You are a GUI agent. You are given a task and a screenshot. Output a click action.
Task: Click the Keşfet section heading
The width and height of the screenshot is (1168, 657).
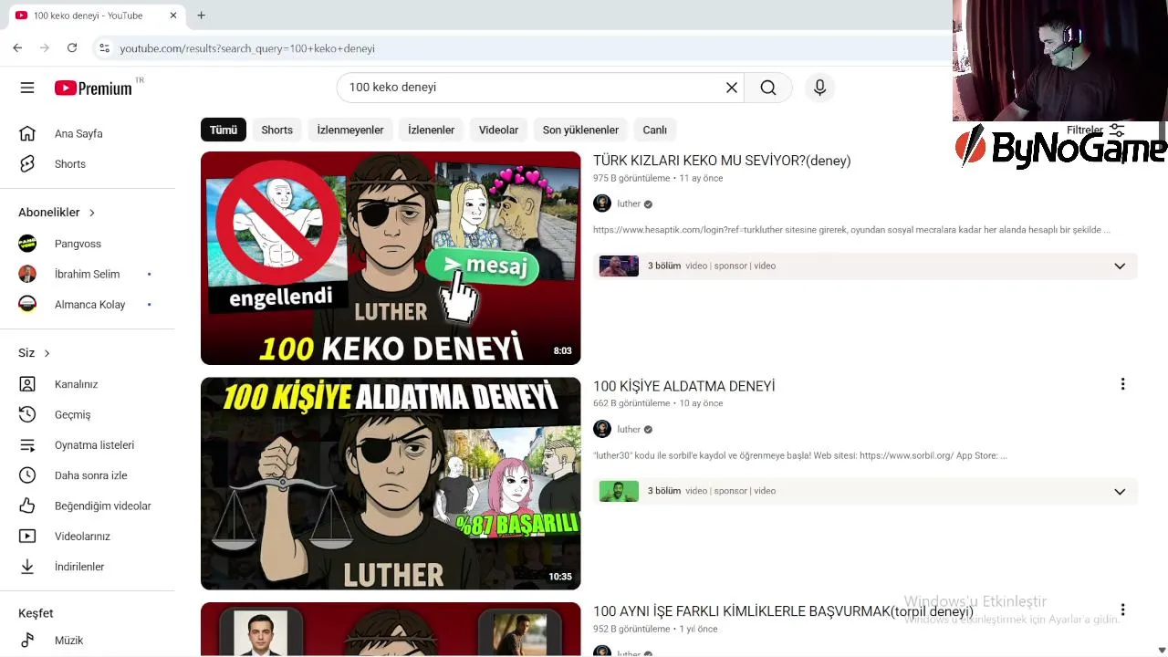coord(36,613)
